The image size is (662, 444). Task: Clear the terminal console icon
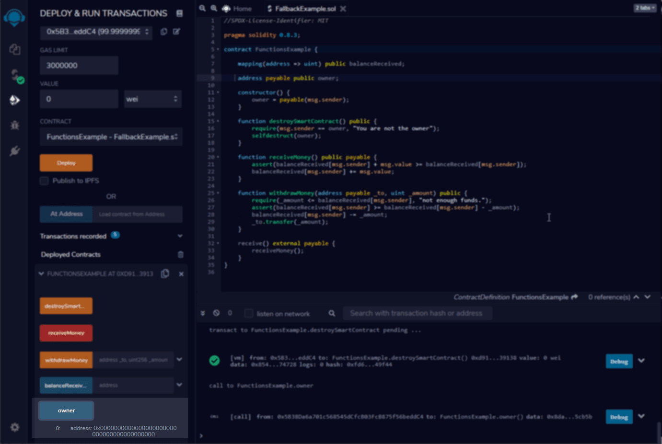pyautogui.click(x=216, y=313)
